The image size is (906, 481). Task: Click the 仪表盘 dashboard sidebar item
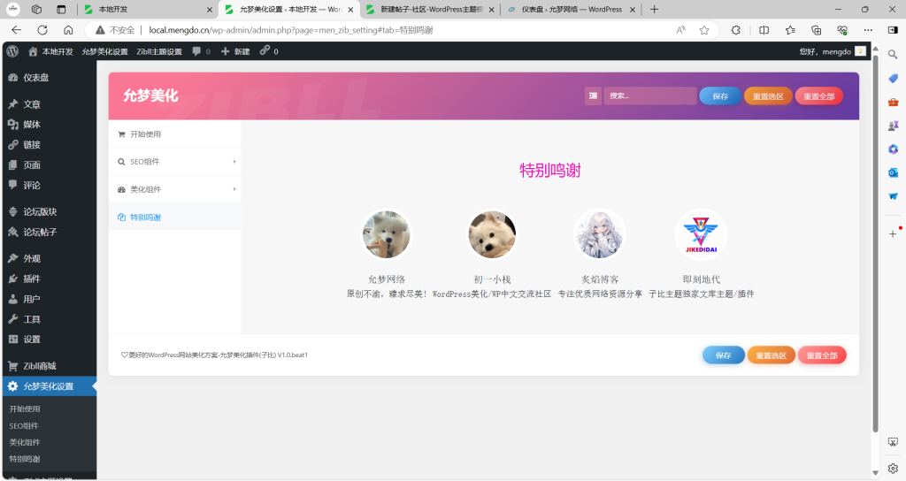pos(35,78)
